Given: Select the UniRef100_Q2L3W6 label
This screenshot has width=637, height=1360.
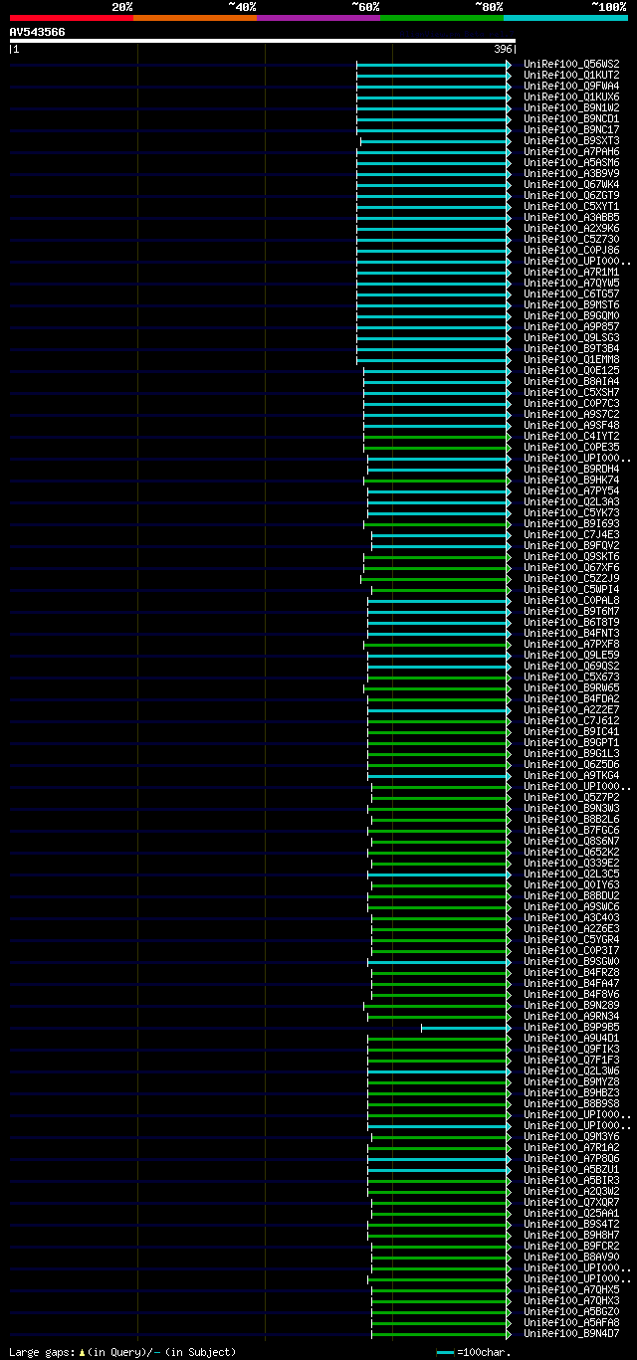Looking at the screenshot, I should (x=571, y=1070).
